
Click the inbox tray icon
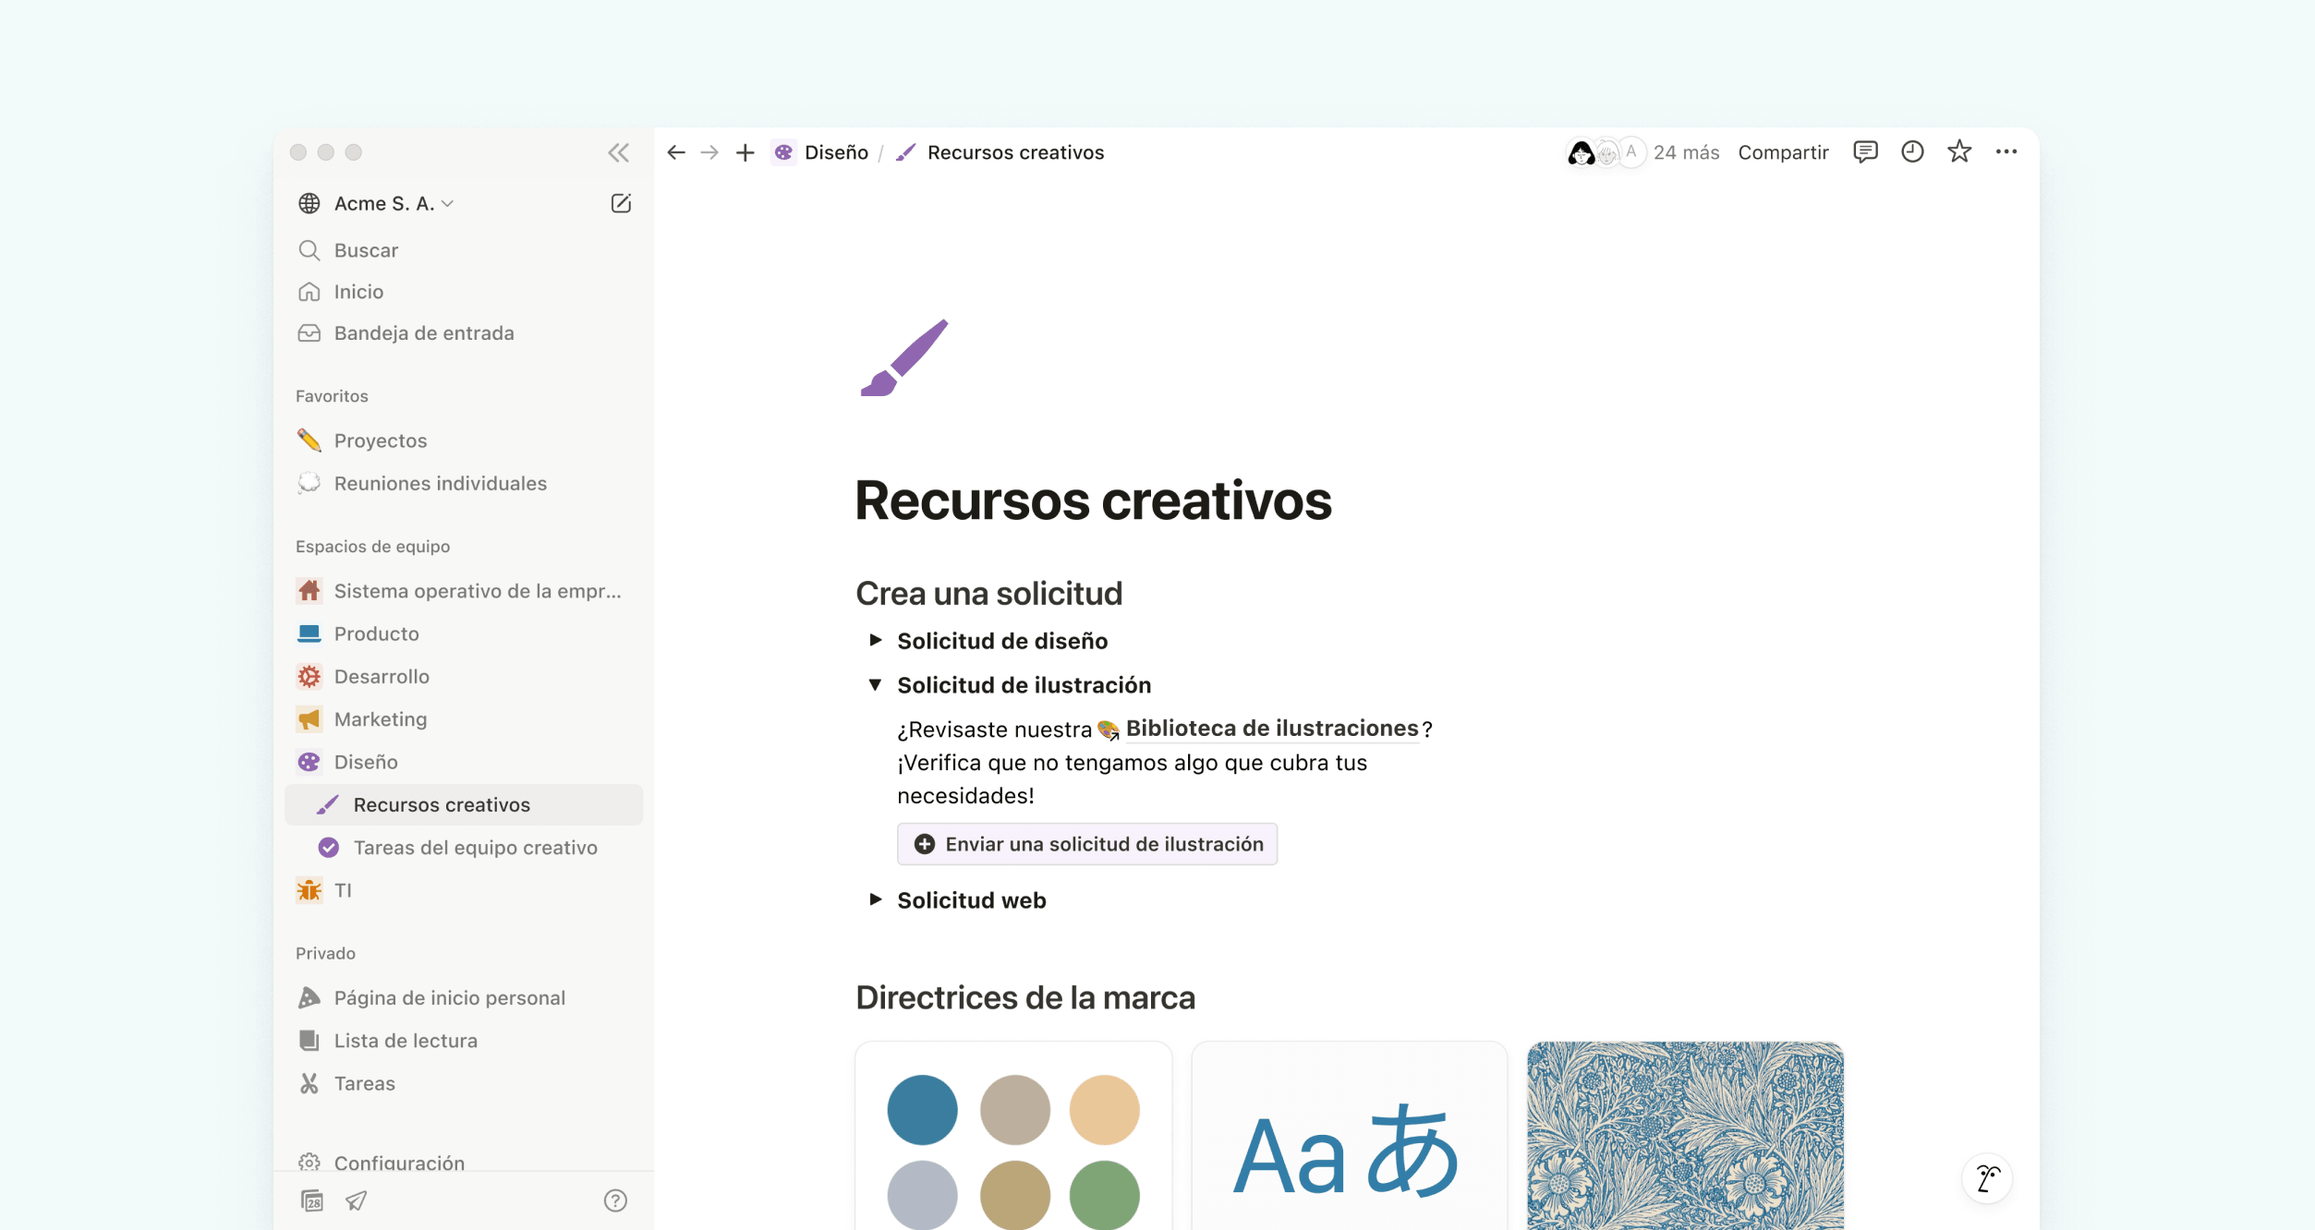point(309,333)
